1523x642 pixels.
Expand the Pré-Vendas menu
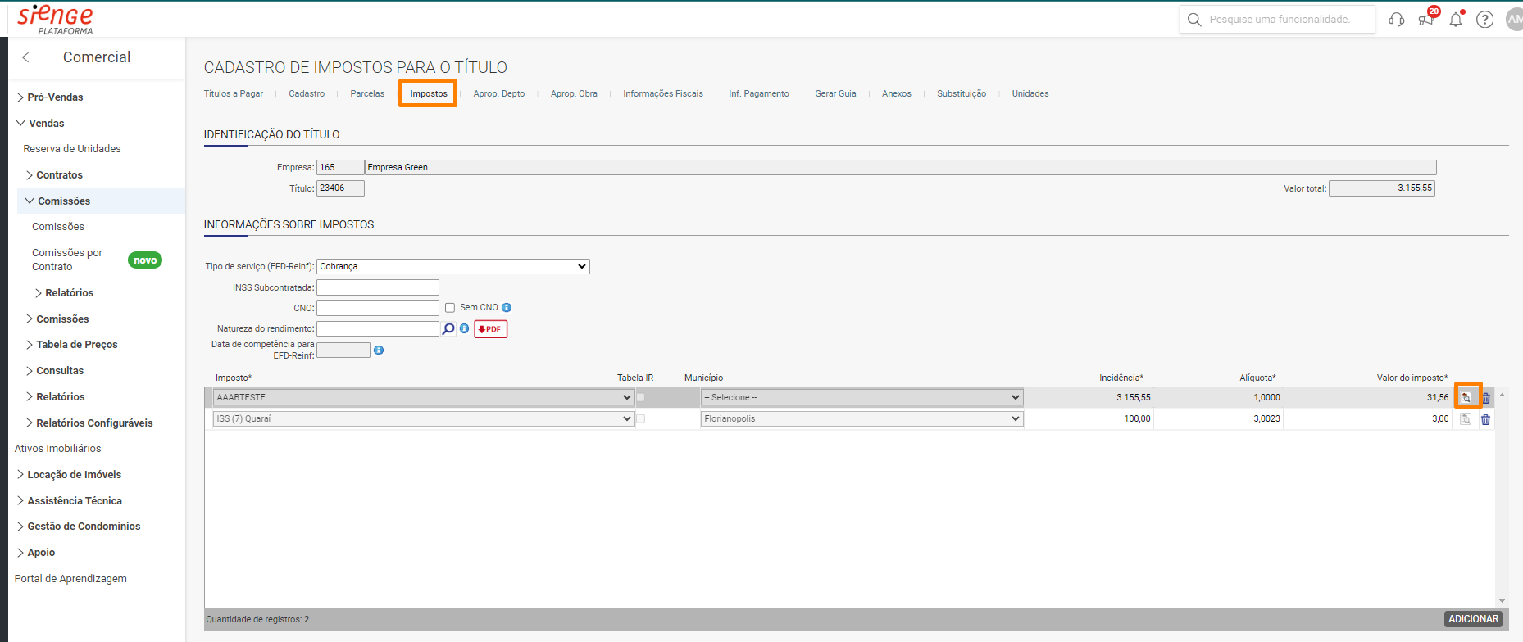(x=50, y=97)
